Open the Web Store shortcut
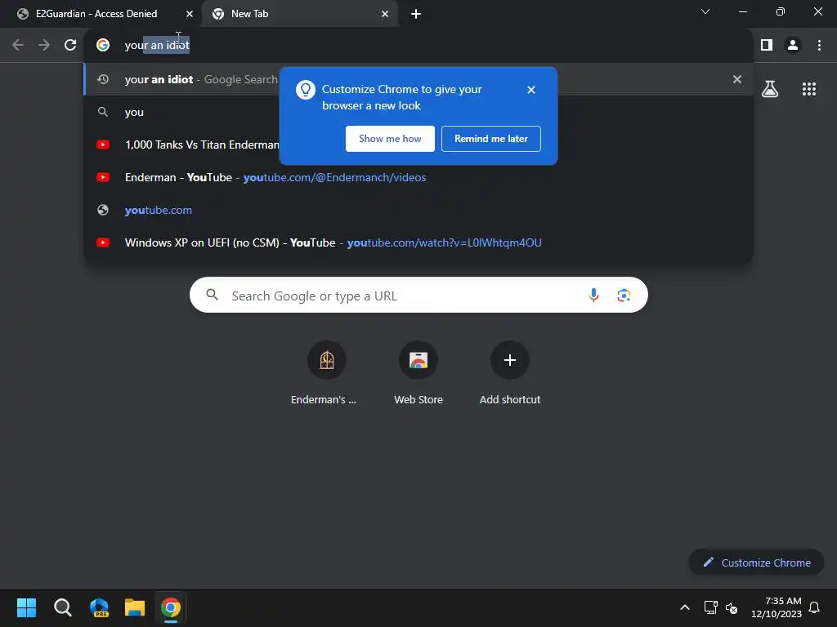Image resolution: width=837 pixels, height=627 pixels. pyautogui.click(x=418, y=373)
